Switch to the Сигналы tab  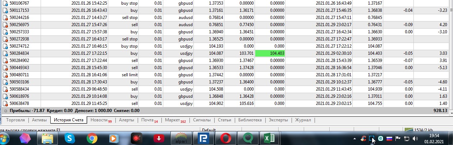click(x=202, y=120)
